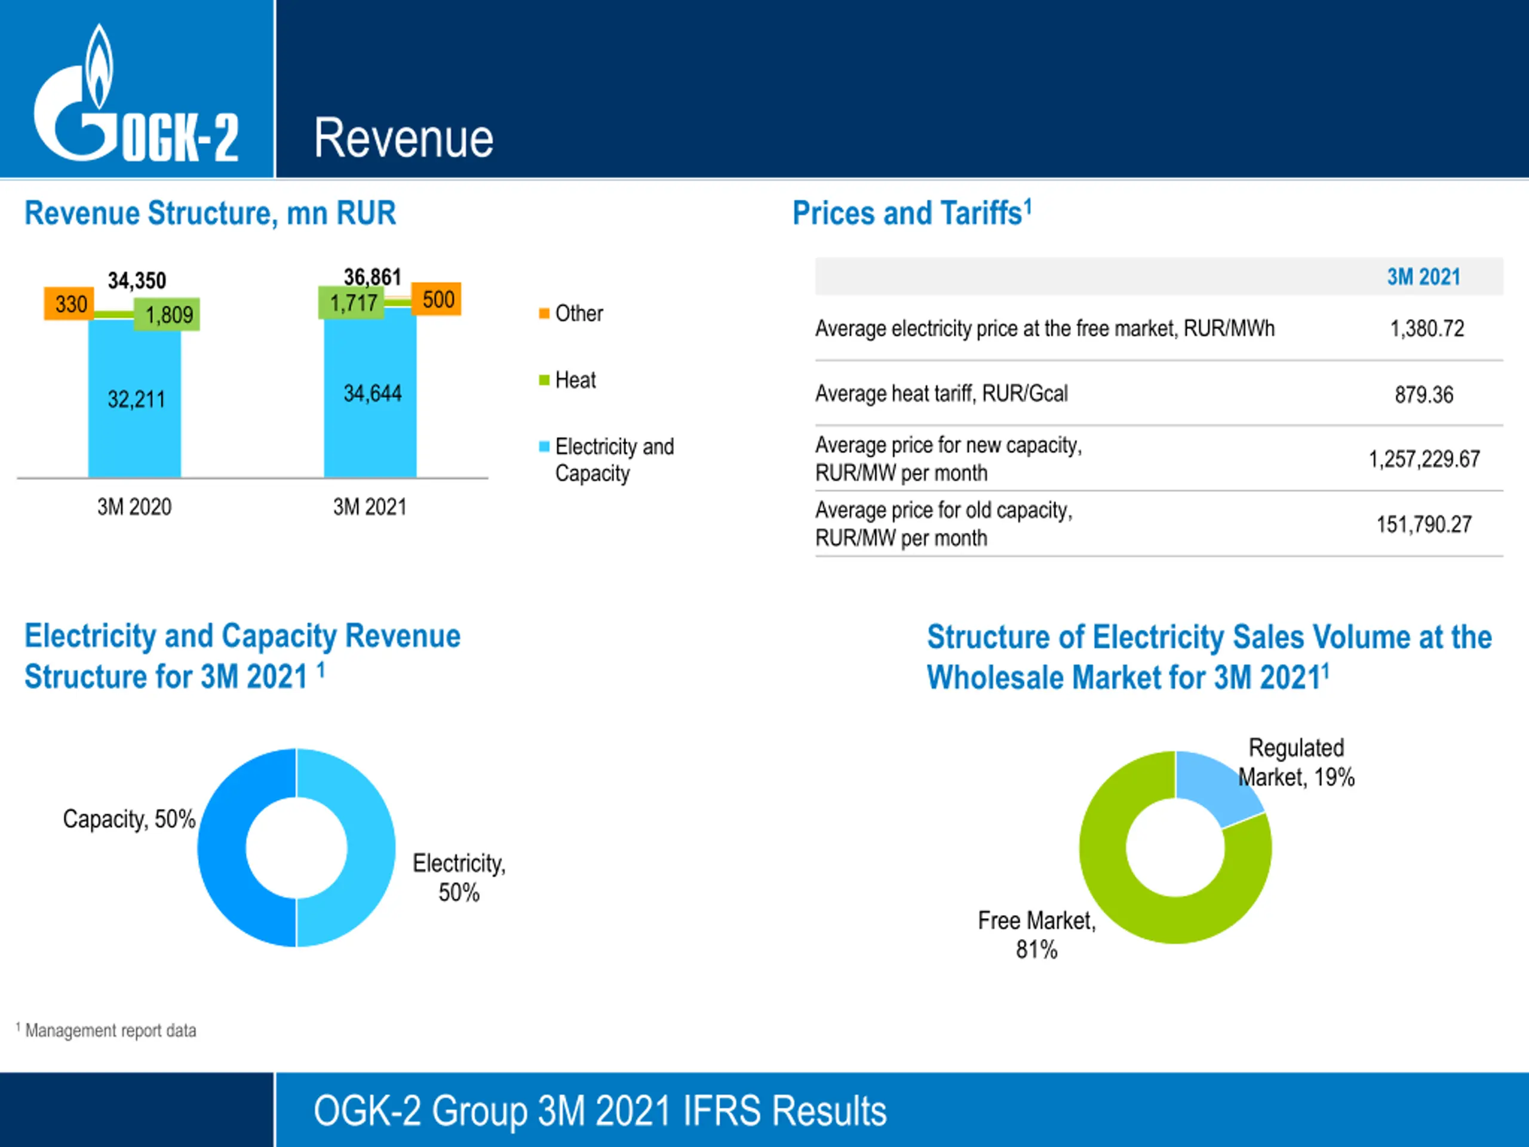Click the OGK-2 Gazprom flame logo
The height and width of the screenshot is (1147, 1529).
click(x=136, y=93)
